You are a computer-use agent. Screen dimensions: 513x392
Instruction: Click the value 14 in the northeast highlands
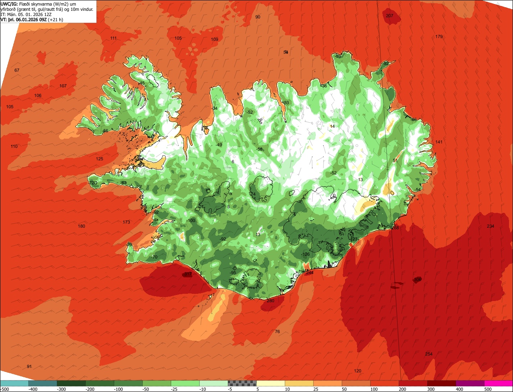[332, 126]
